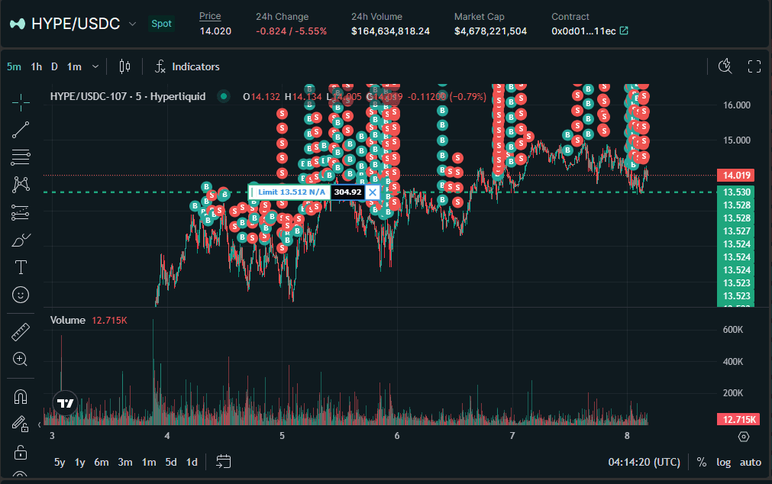Screen dimensions: 772x484
Task: Activate the ruler measure tool
Action: click(x=21, y=332)
